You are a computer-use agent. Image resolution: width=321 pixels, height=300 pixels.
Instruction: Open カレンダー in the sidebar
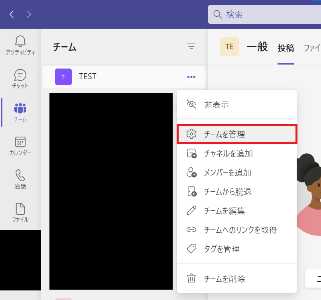pos(20,146)
